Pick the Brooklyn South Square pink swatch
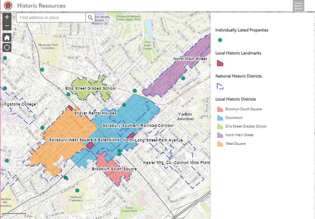 pyautogui.click(x=220, y=109)
